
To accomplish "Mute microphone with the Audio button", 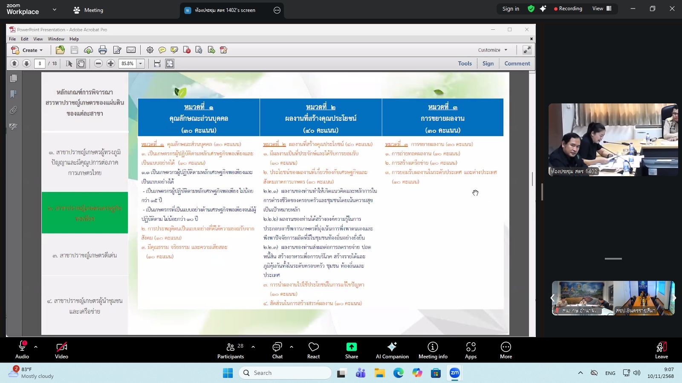I will coord(21,350).
